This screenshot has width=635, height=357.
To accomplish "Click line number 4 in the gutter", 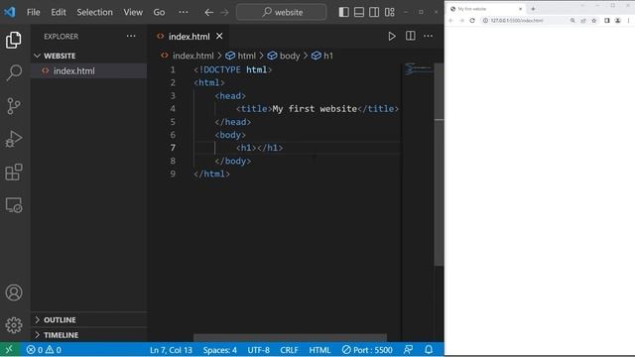I will (x=173, y=108).
